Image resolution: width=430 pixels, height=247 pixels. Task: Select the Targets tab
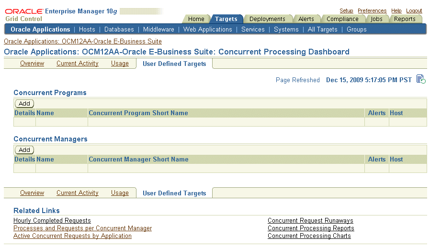pos(226,19)
